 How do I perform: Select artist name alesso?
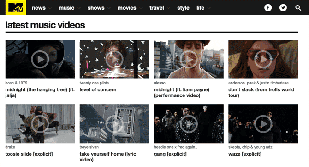coord(160,83)
